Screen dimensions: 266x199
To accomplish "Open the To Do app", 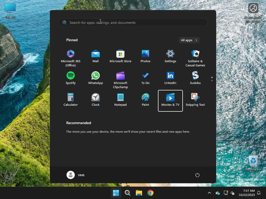I will tap(145, 78).
